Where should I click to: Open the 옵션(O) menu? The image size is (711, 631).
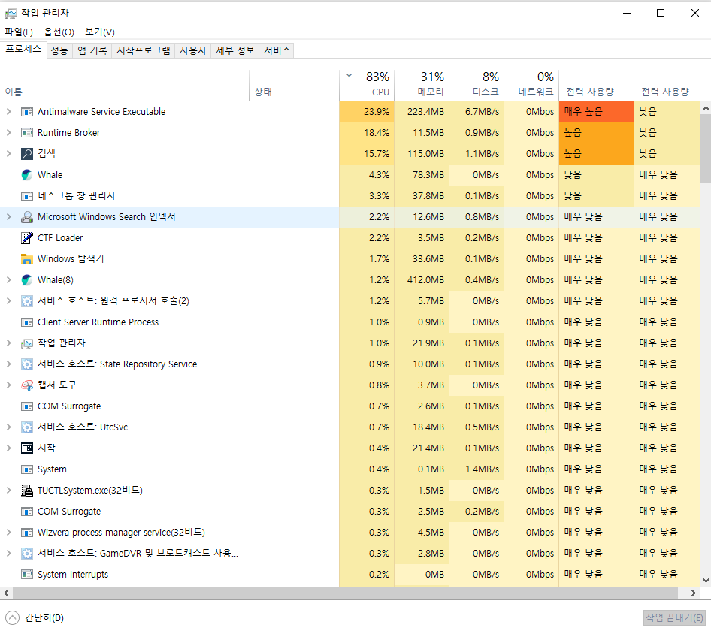(x=59, y=32)
